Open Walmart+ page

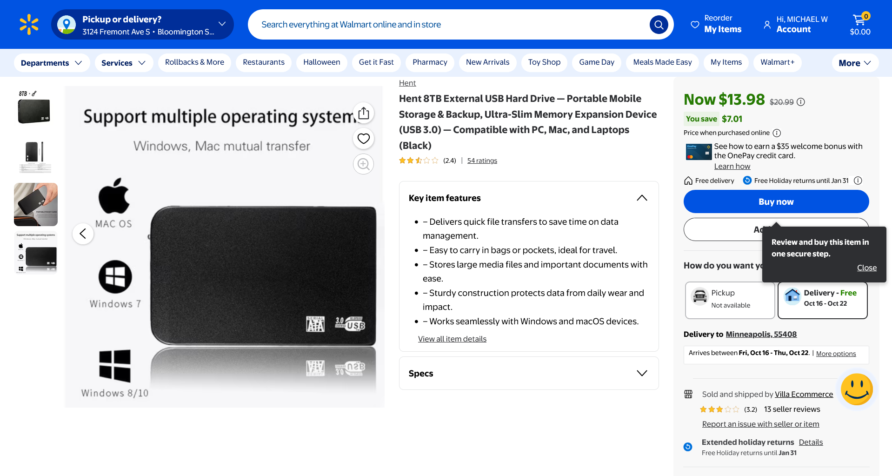778,62
